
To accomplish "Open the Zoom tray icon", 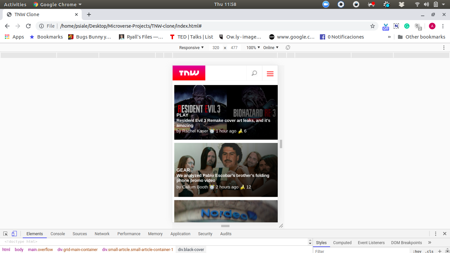I will tap(326, 4).
